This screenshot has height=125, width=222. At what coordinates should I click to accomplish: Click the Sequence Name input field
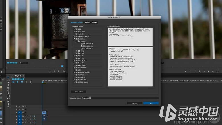pos(120,98)
